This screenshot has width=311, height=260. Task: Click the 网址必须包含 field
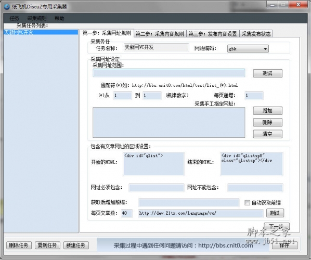(157, 188)
